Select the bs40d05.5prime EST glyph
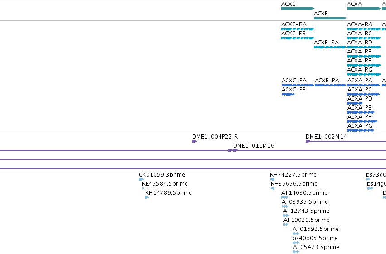 pyautogui.click(x=296, y=243)
